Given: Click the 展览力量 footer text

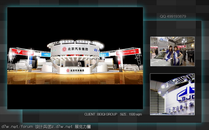Looking at the screenshot, I should click(83, 127).
